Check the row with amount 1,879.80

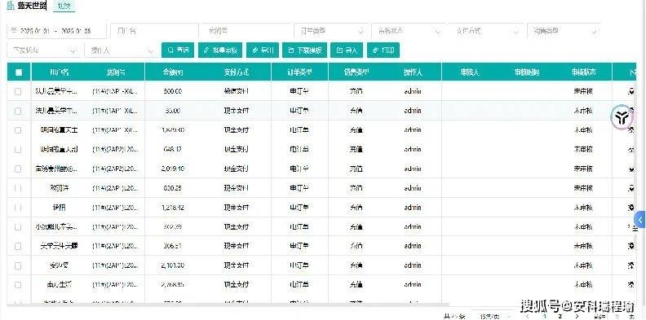18,130
